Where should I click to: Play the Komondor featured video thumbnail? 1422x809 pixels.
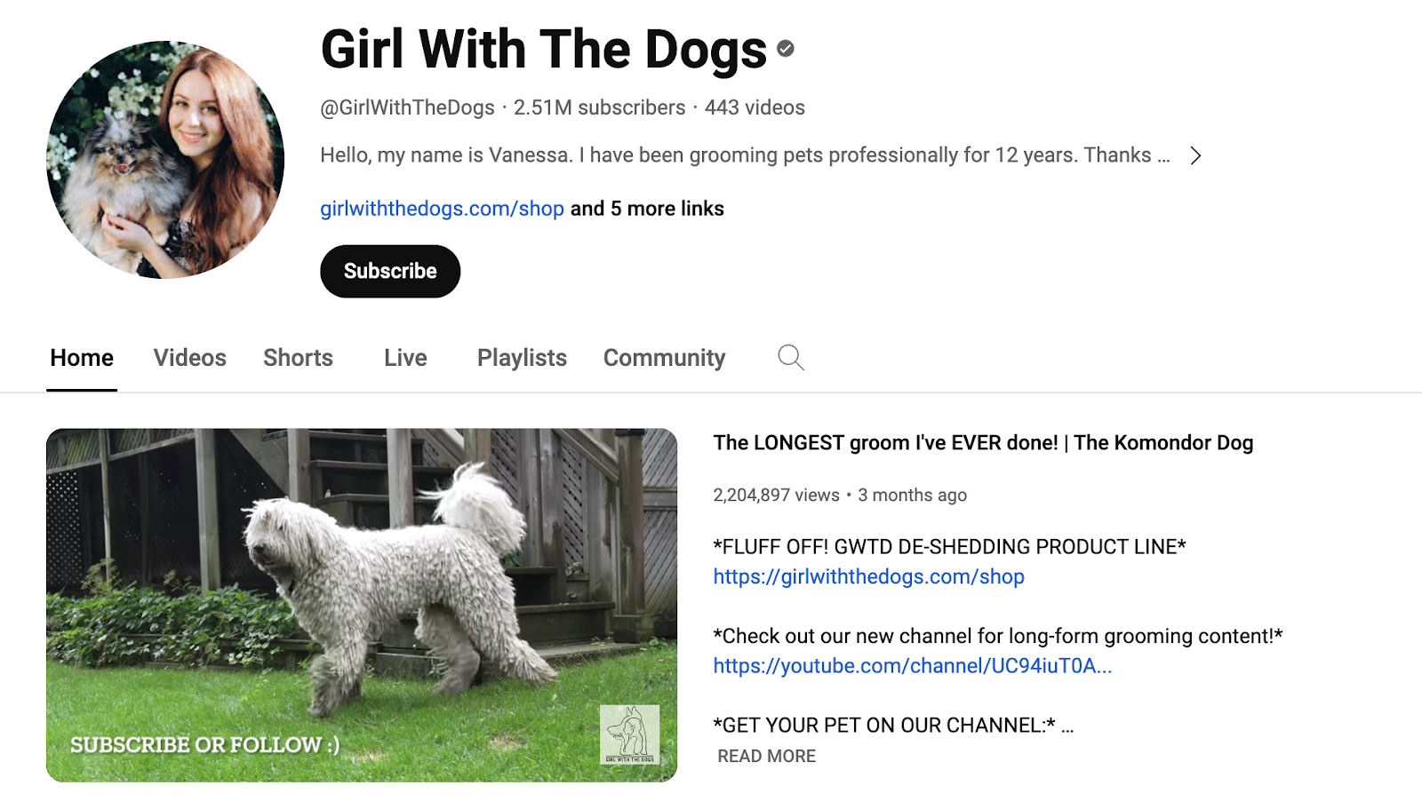[362, 606]
